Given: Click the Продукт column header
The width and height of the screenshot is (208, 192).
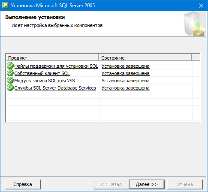Looking at the screenshot, I should pyautogui.click(x=52, y=58).
